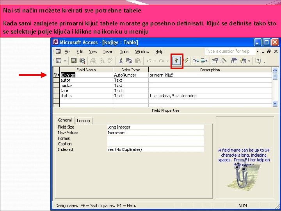Click the Print toolbar icon
This screenshot has width=281, height=211.
pos(93,61)
